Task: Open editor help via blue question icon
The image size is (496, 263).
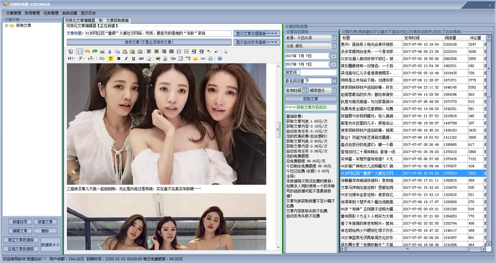Action: (220, 59)
